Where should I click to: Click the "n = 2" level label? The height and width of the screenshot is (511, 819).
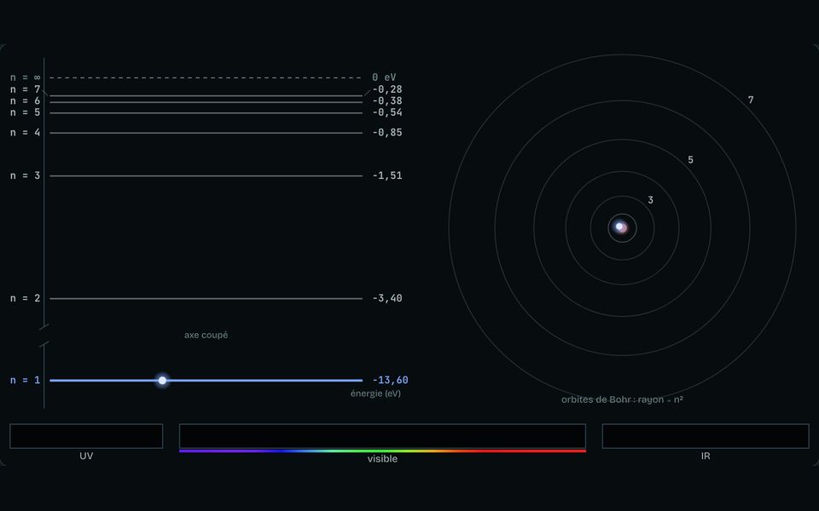25,298
